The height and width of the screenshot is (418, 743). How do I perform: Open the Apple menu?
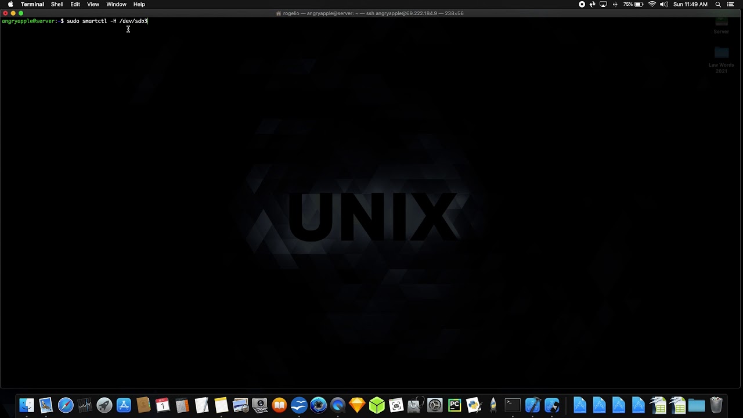pyautogui.click(x=10, y=4)
